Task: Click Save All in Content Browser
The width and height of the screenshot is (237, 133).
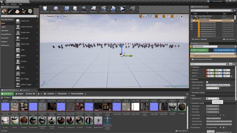Action: pyautogui.click(x=30, y=94)
